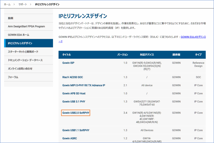Go to ホーム breadcrumb link

point(7,4)
